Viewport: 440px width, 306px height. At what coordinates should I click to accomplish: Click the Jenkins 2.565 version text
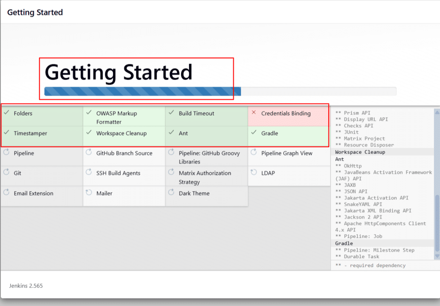pos(26,286)
